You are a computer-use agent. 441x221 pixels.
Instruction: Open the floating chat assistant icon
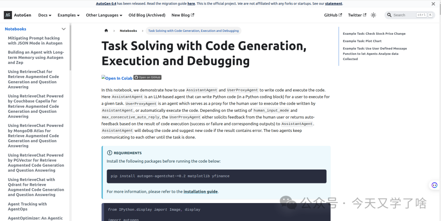click(x=434, y=185)
